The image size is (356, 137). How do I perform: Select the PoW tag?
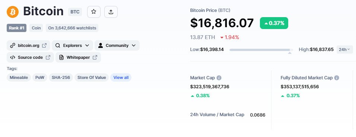pyautogui.click(x=40, y=77)
